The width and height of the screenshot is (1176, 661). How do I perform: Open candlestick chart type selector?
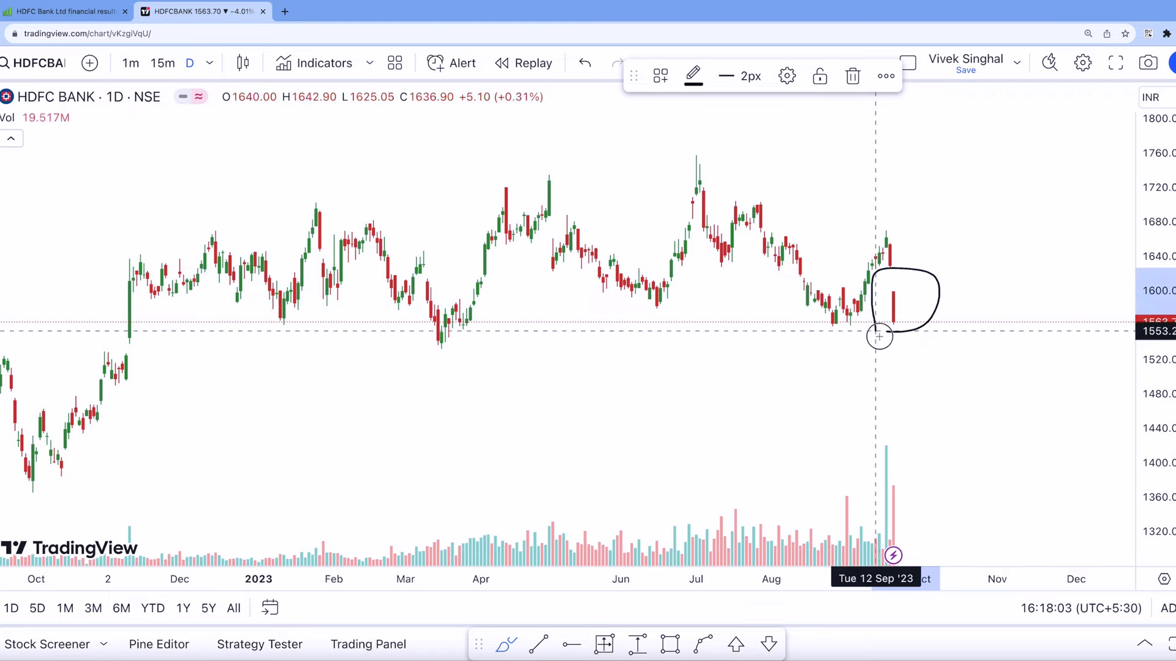pos(243,63)
